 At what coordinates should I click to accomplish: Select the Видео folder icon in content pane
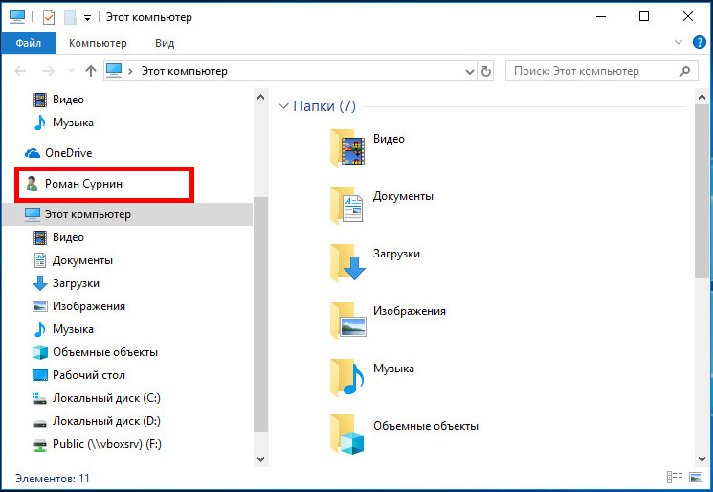[x=347, y=146]
